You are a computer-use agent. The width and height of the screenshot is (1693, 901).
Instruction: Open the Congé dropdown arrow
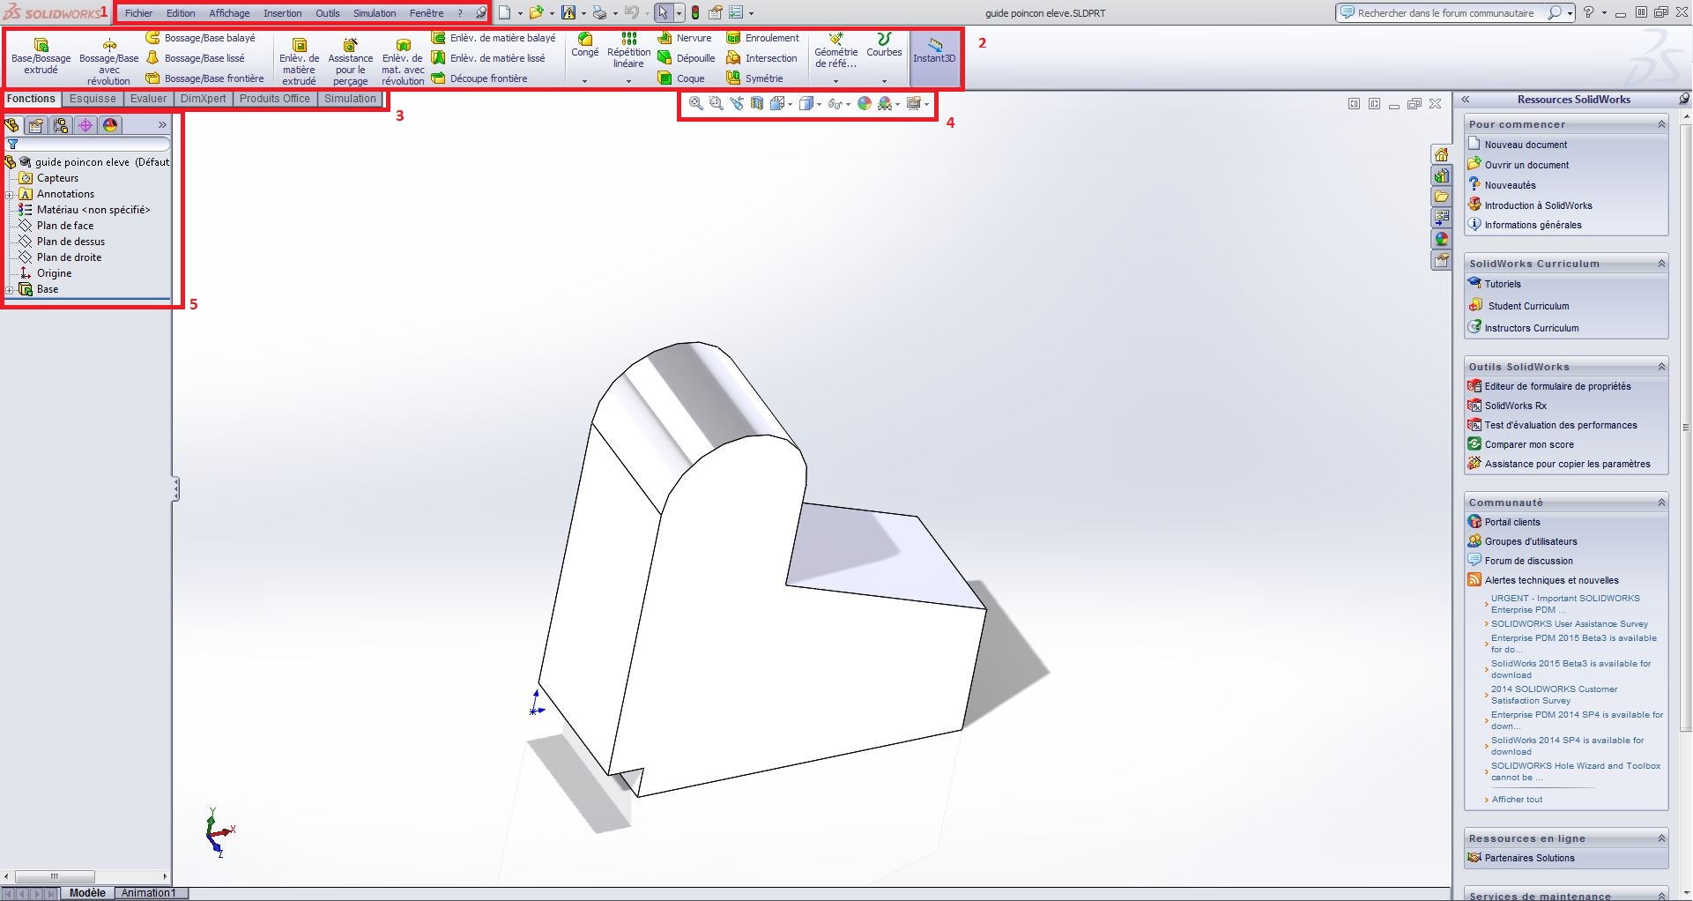584,81
